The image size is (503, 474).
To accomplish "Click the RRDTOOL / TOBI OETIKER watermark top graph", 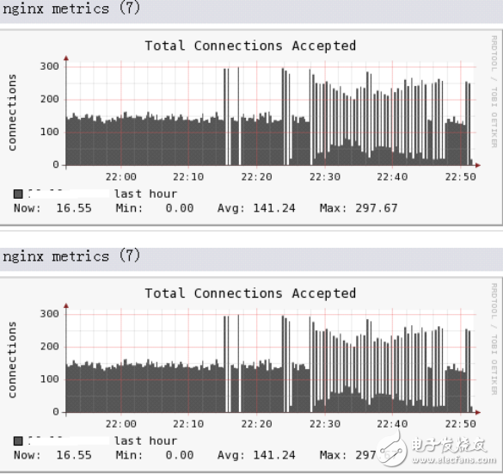I will click(x=494, y=91).
